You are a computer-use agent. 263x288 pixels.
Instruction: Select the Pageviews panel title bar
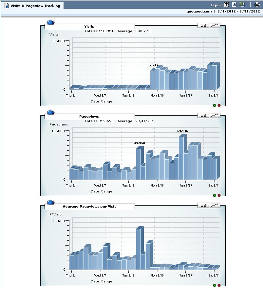coord(89,116)
